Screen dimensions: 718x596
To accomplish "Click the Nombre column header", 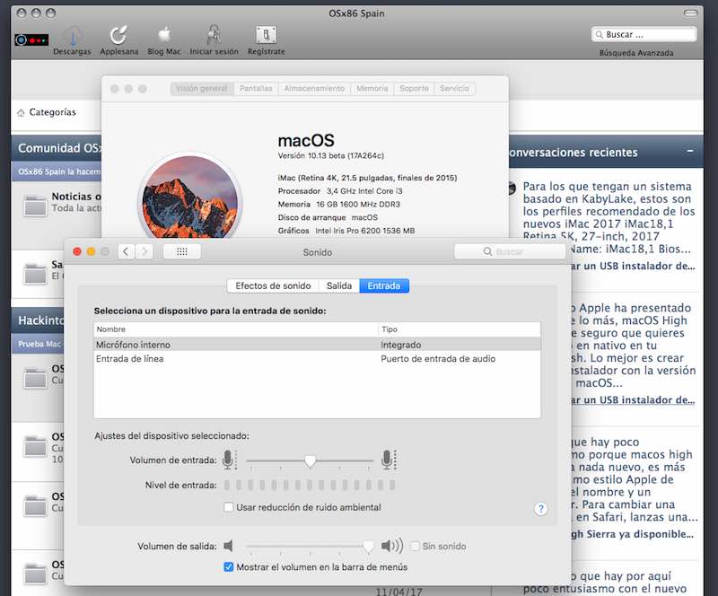I will (236, 329).
